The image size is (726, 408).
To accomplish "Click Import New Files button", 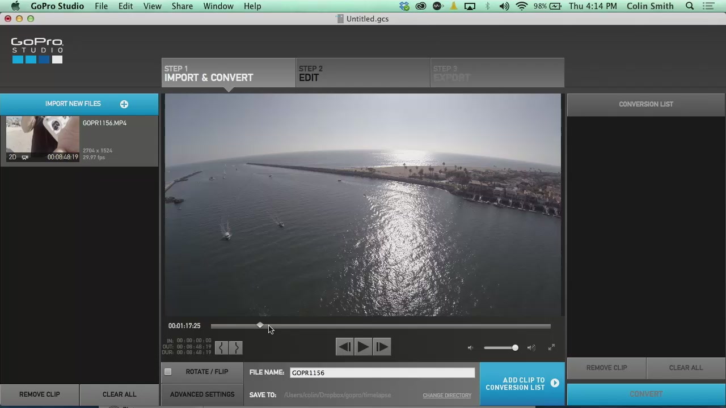I will click(x=79, y=104).
